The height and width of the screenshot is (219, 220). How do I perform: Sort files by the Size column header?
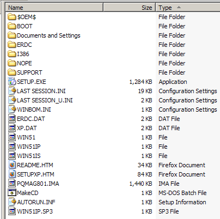129,8
